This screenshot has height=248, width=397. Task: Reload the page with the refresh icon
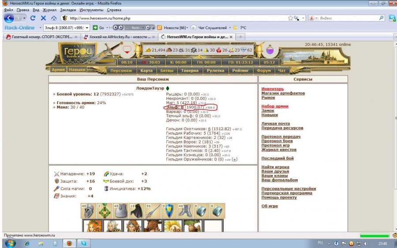pos(33,18)
